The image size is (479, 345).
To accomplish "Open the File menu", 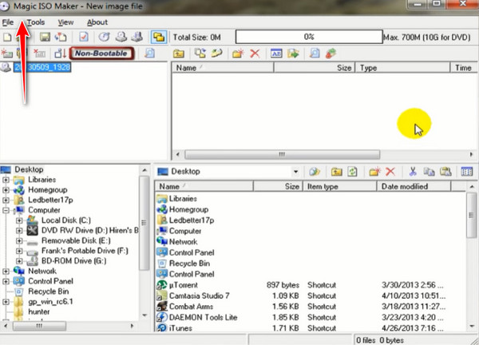I will [8, 22].
